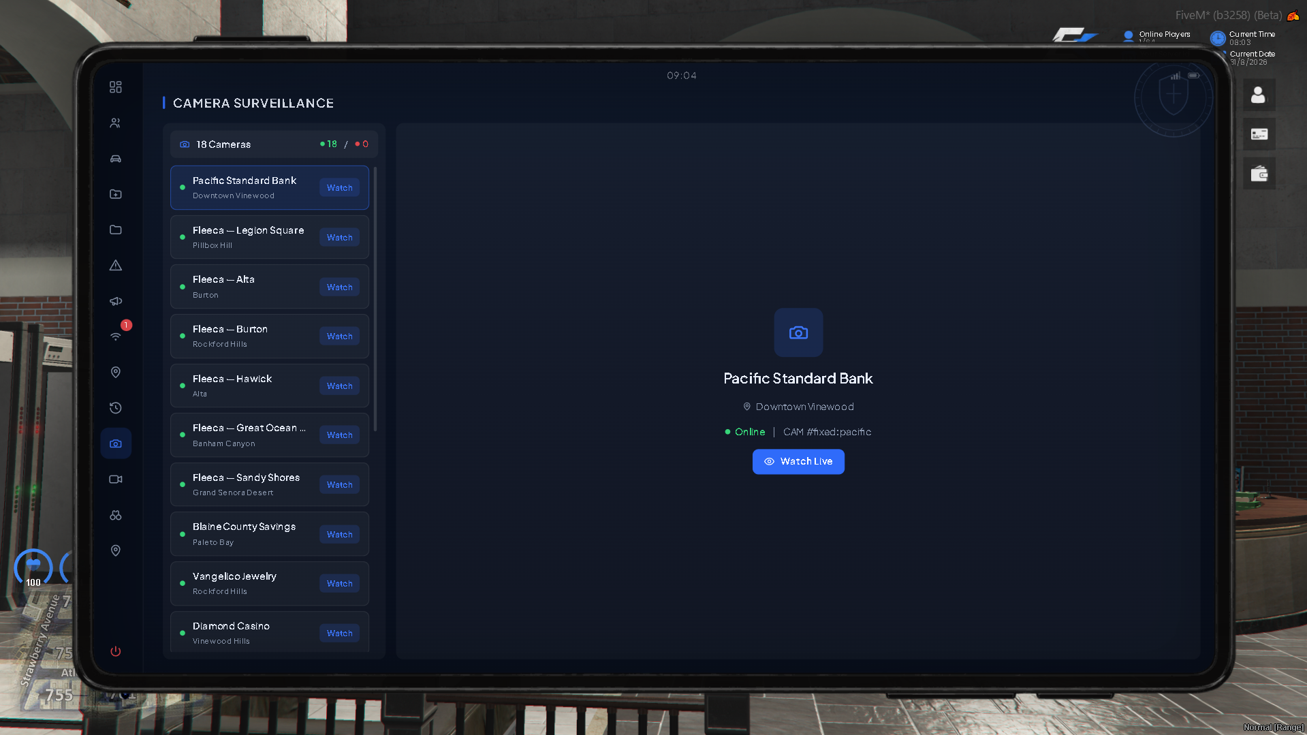The image size is (1307, 735).
Task: Open the video camera icon in the sidebar
Action: pyautogui.click(x=116, y=479)
